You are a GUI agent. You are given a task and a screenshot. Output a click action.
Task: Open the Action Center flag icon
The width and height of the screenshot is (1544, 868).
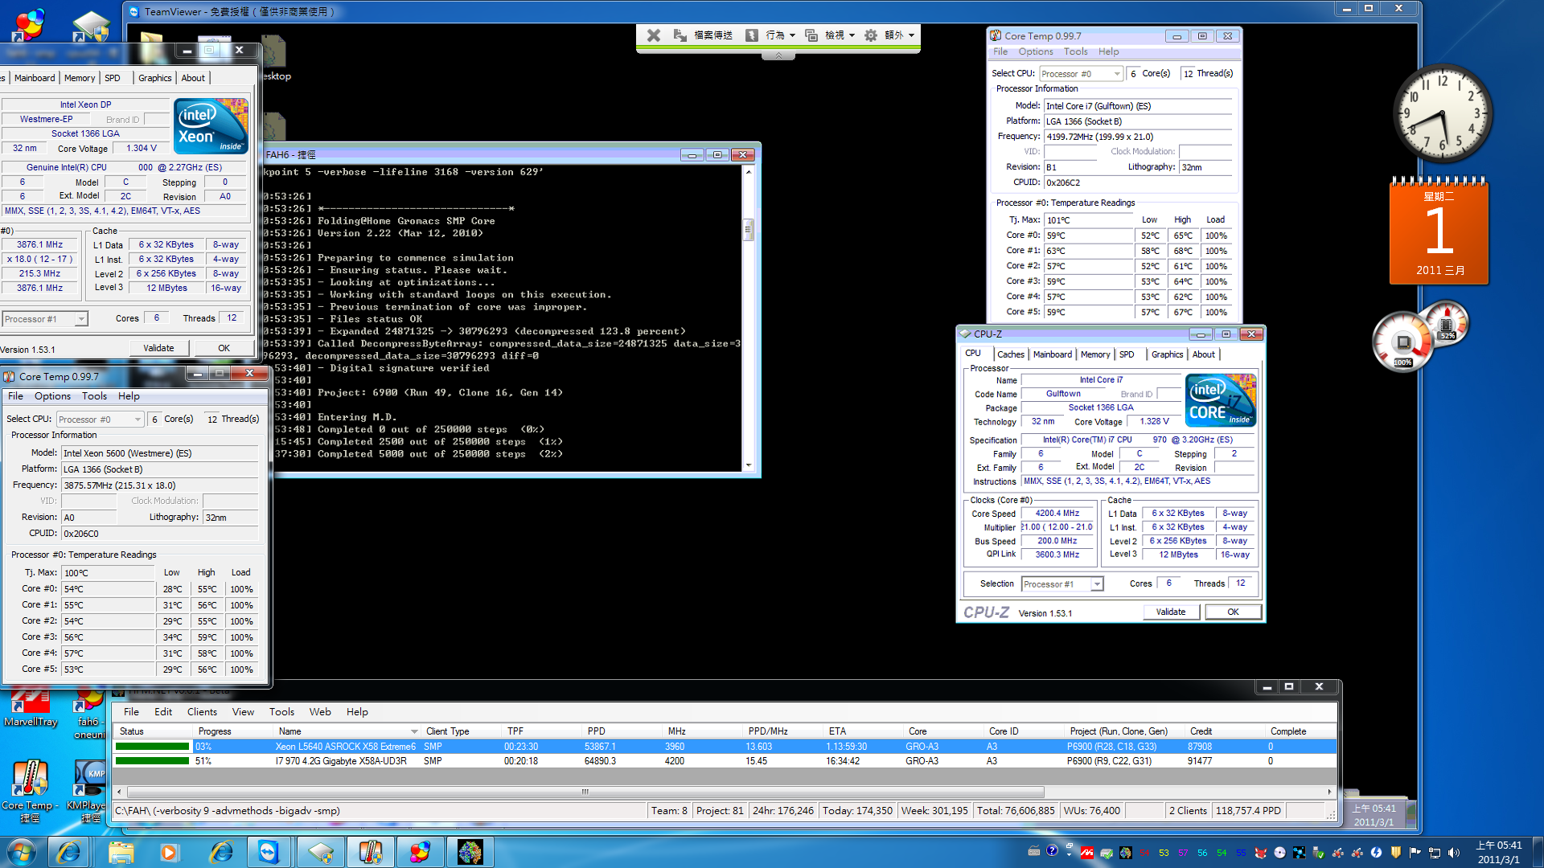1415,853
